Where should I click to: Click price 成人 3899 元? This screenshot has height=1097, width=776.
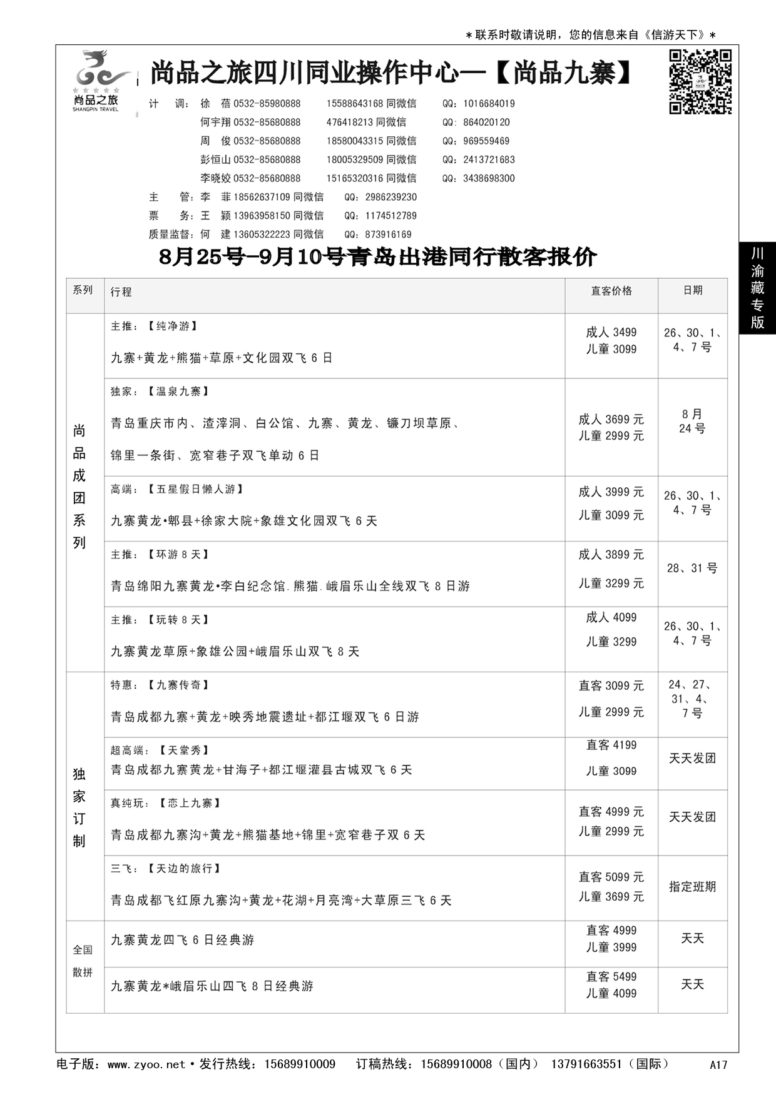[x=611, y=555]
